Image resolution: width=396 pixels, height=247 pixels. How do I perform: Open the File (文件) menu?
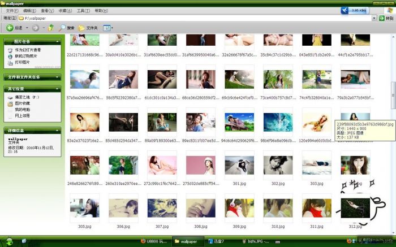point(11,11)
